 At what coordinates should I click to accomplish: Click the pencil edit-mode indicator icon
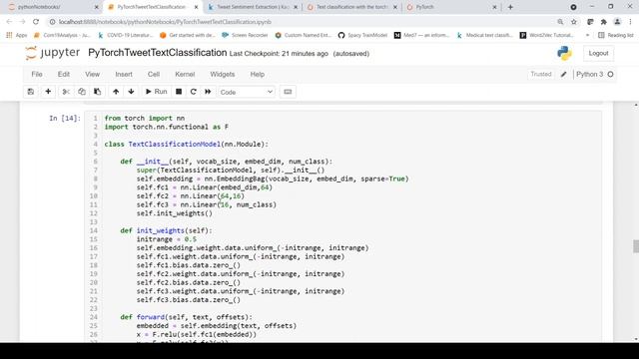563,74
